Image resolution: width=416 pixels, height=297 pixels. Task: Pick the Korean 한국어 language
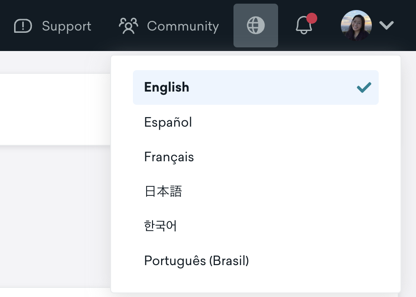point(256,226)
